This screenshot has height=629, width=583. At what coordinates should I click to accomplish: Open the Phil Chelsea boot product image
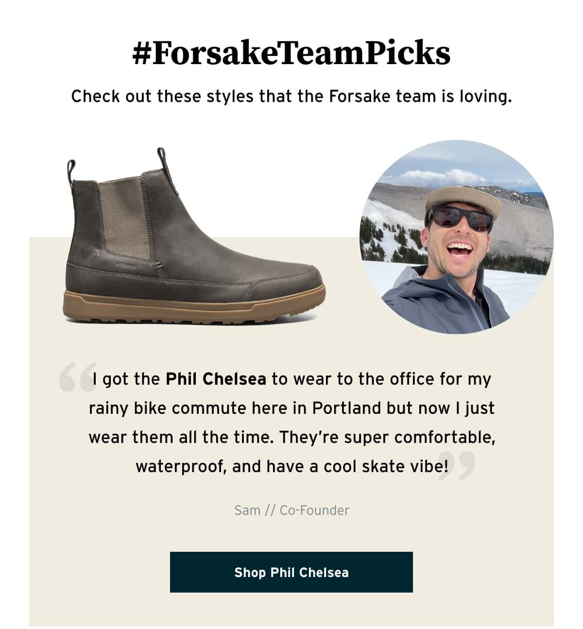coord(194,236)
